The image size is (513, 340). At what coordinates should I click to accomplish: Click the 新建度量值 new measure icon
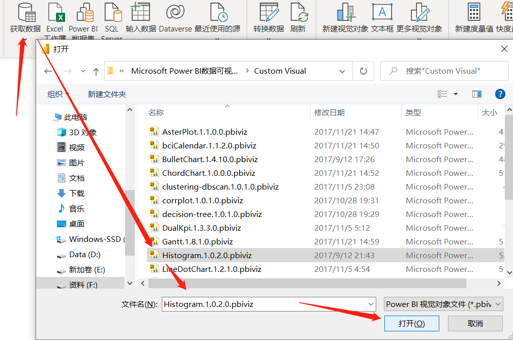pyautogui.click(x=474, y=12)
